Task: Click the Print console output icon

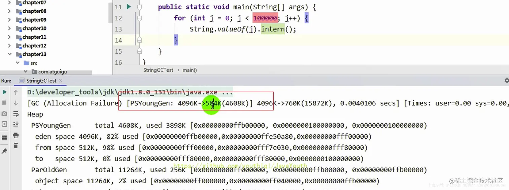Action: coord(16,135)
